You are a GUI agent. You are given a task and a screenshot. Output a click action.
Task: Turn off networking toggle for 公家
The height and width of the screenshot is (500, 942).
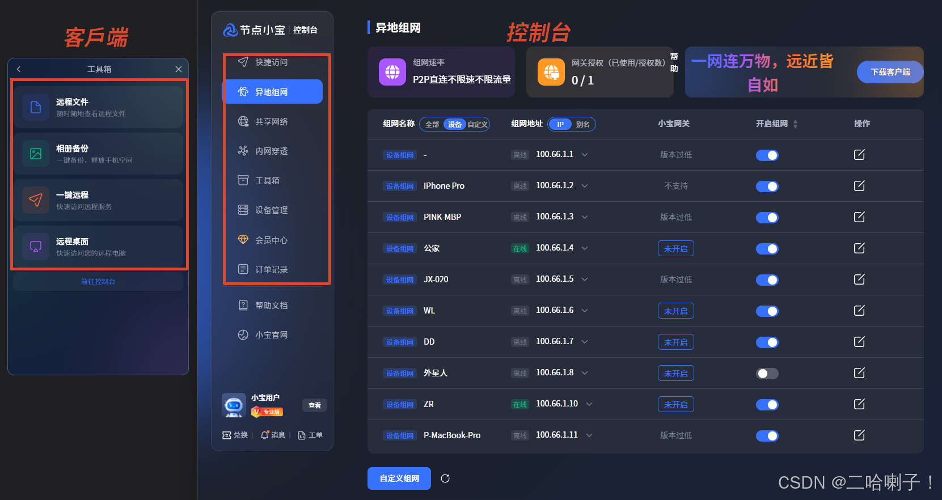click(x=767, y=249)
